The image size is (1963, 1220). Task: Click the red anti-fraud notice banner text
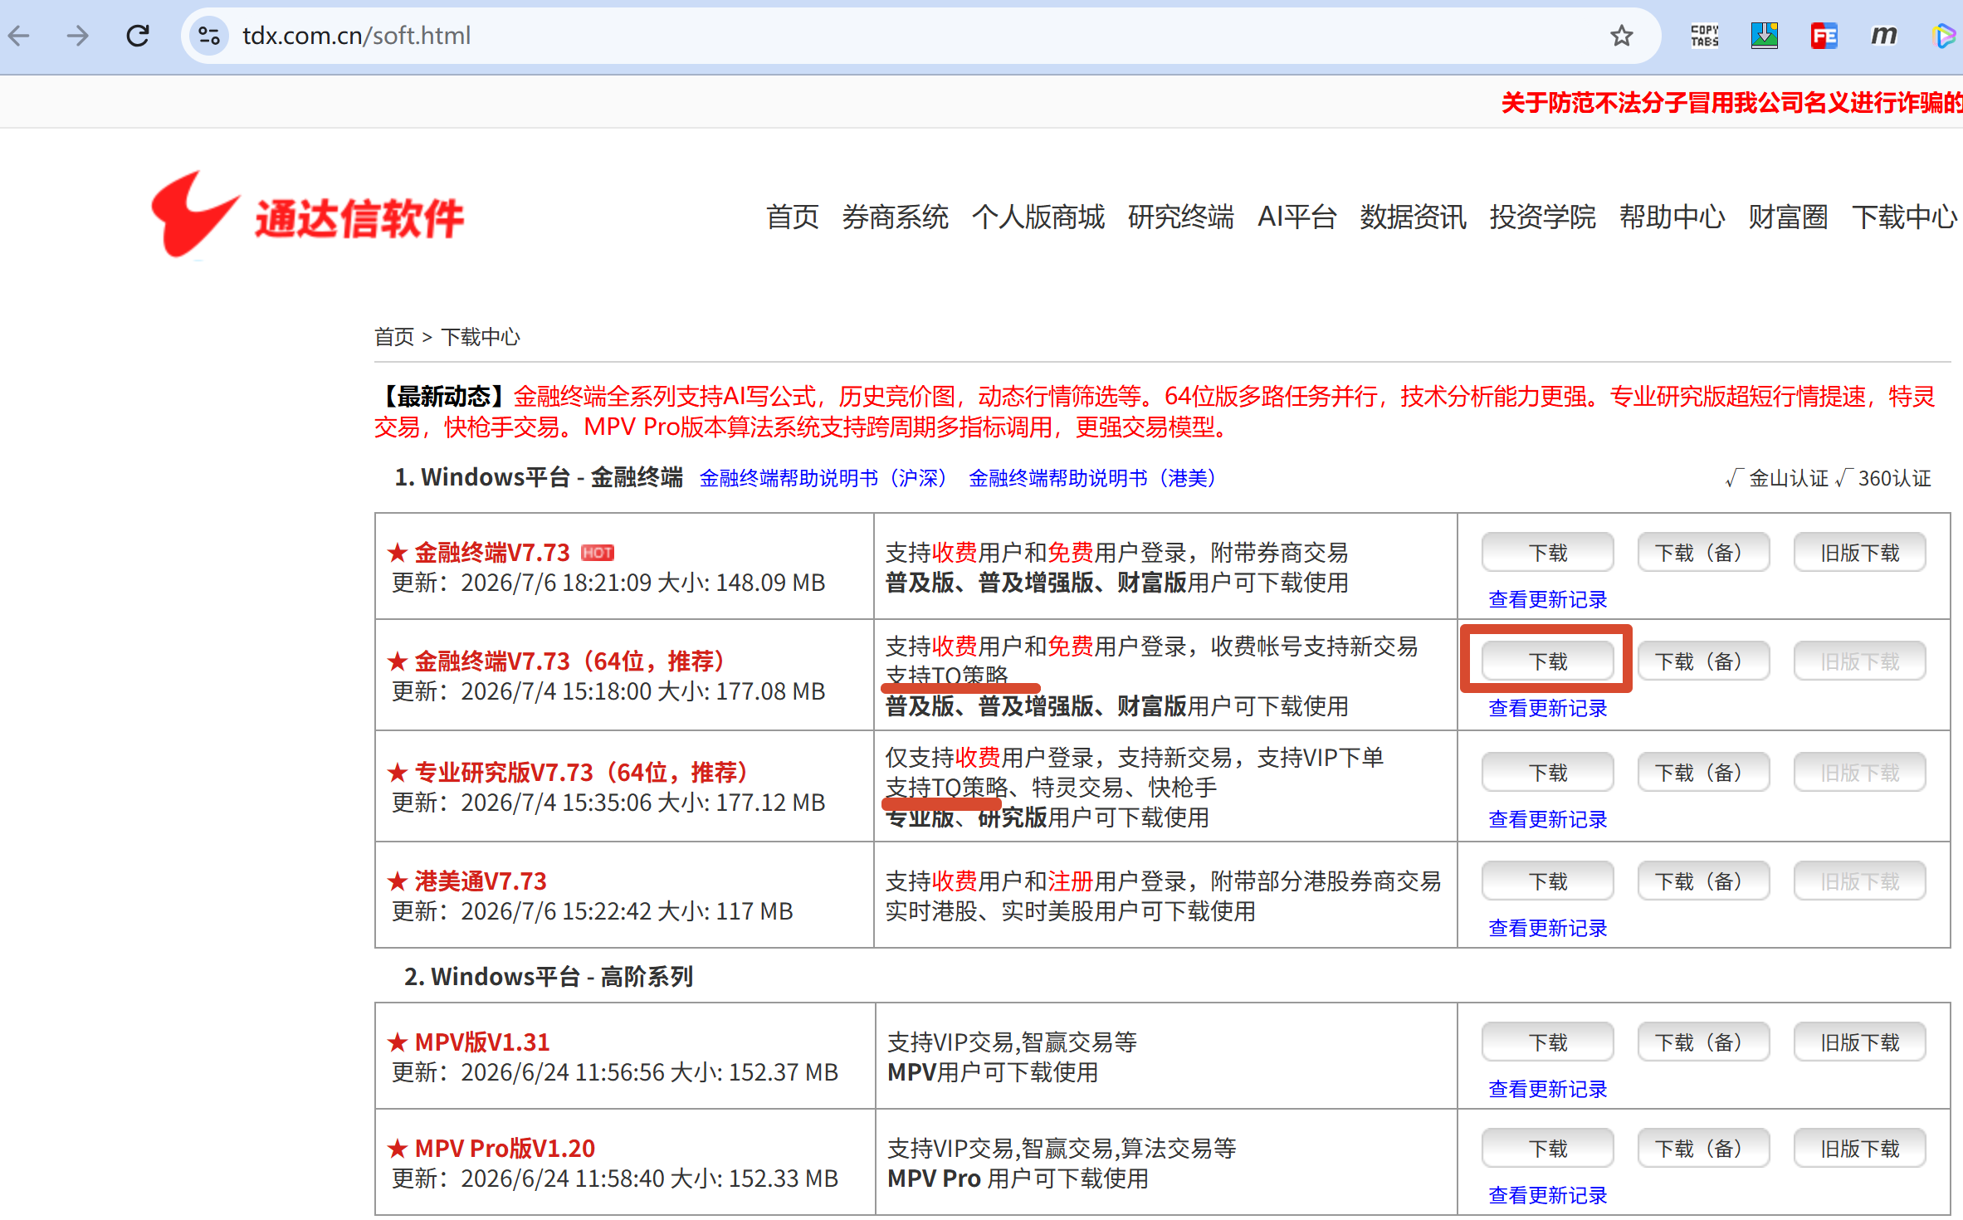1731,103
